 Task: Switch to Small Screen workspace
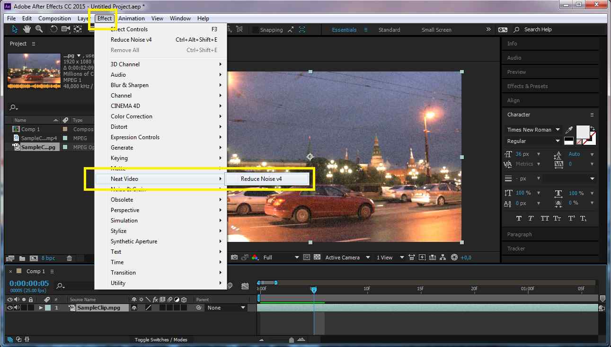coord(436,30)
